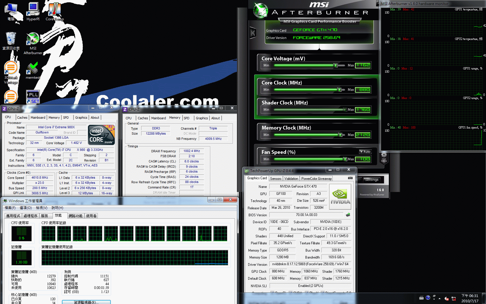Open the 資源監視器 resource monitor button
This screenshot has width=486, height=304.
tap(86, 302)
